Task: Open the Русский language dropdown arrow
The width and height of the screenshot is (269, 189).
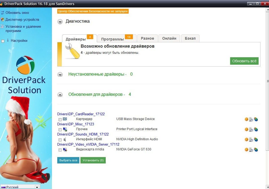Action: (x=37, y=187)
